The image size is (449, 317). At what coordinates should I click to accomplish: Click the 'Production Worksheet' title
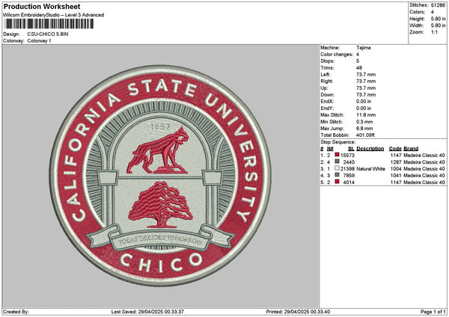pyautogui.click(x=42, y=6)
